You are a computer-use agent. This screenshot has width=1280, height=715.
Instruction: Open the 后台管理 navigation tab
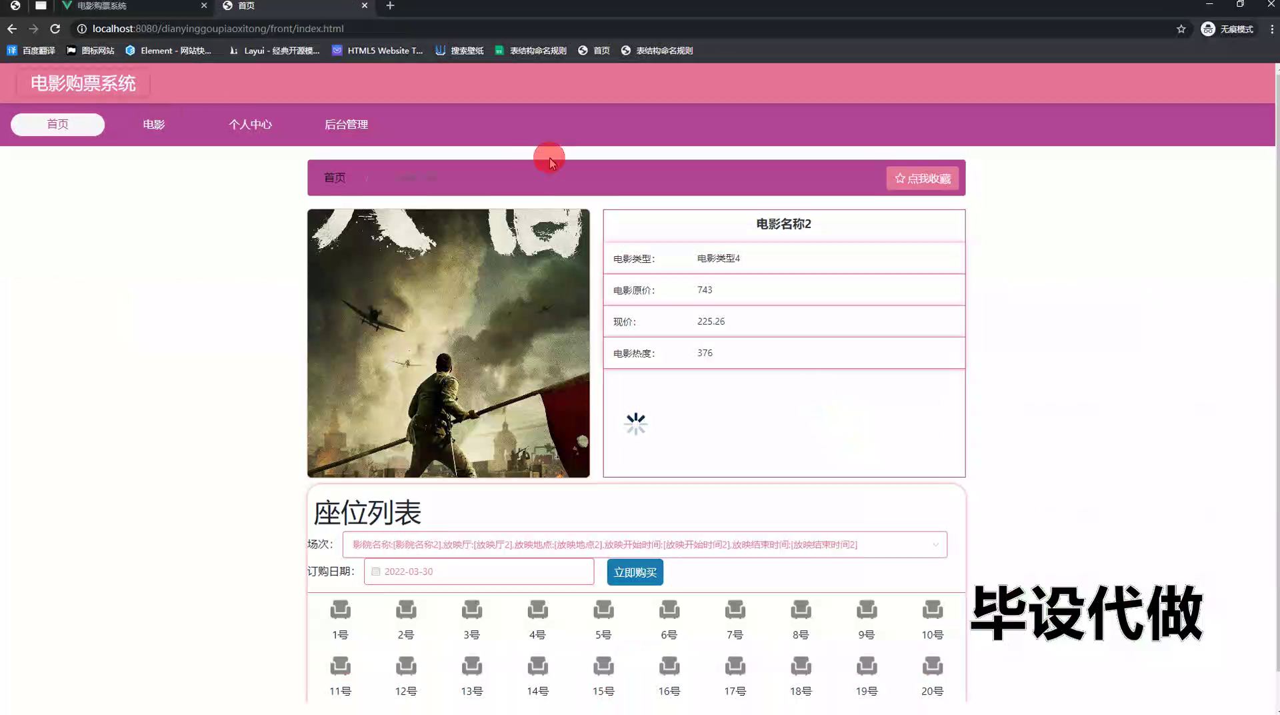point(346,125)
